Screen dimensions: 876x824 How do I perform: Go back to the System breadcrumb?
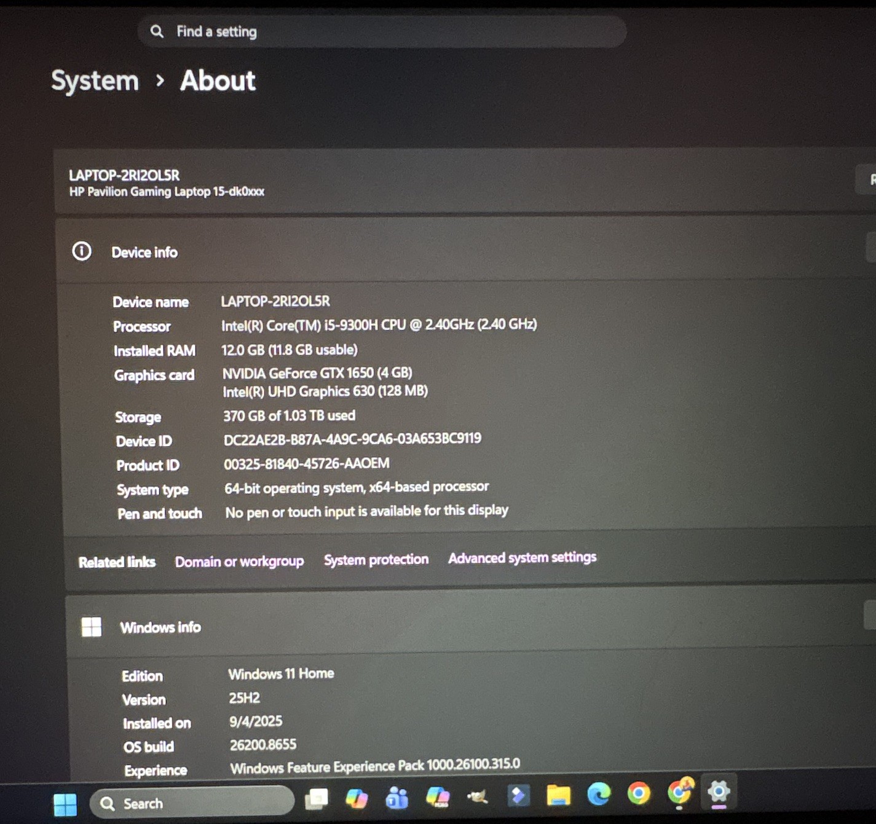click(95, 80)
